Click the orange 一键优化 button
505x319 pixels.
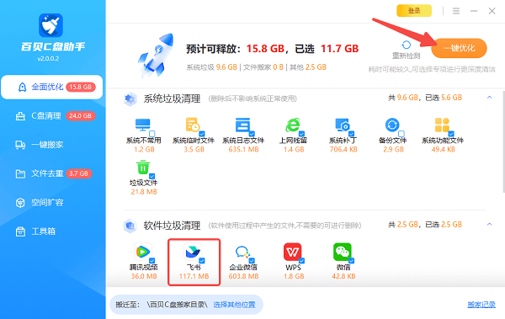coord(459,48)
